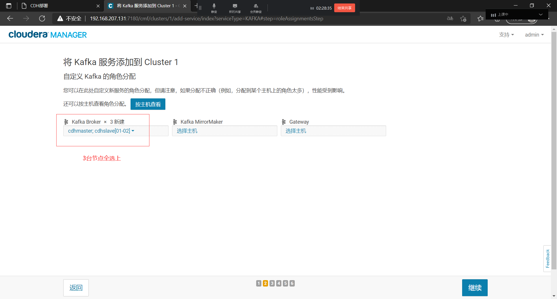This screenshot has width=557, height=299.
Task: Click the address bar URL
Action: (207, 19)
